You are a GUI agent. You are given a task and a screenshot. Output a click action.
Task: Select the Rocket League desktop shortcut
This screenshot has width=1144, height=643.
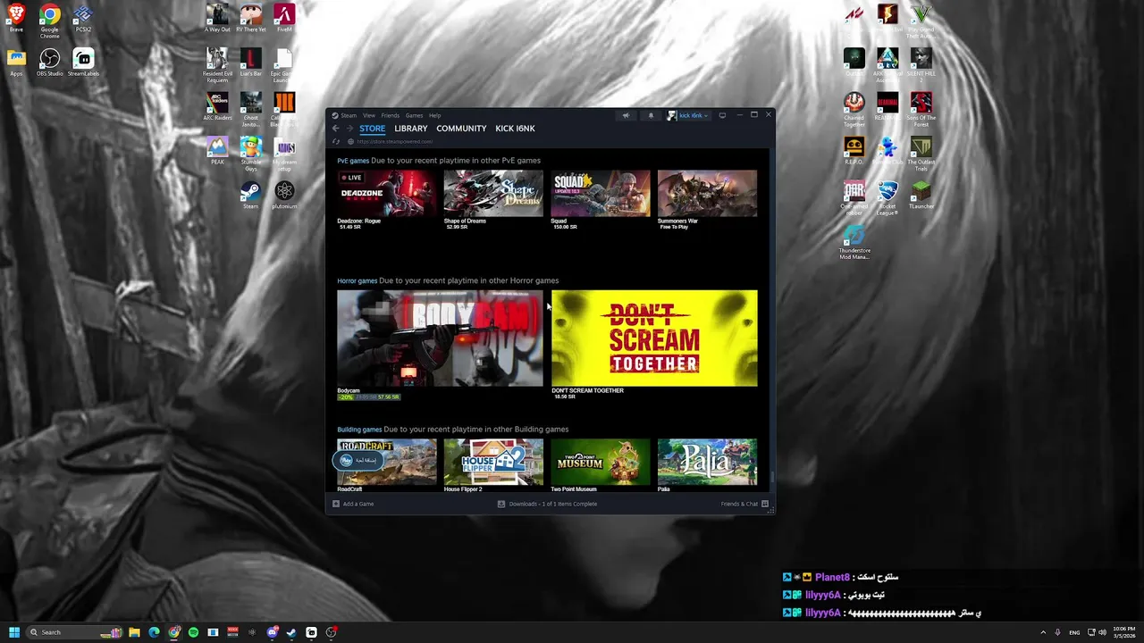pos(887,199)
